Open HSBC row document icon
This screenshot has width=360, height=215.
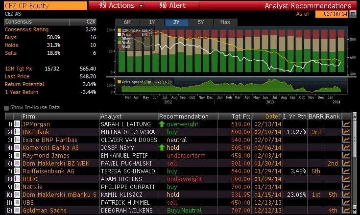click(17, 179)
